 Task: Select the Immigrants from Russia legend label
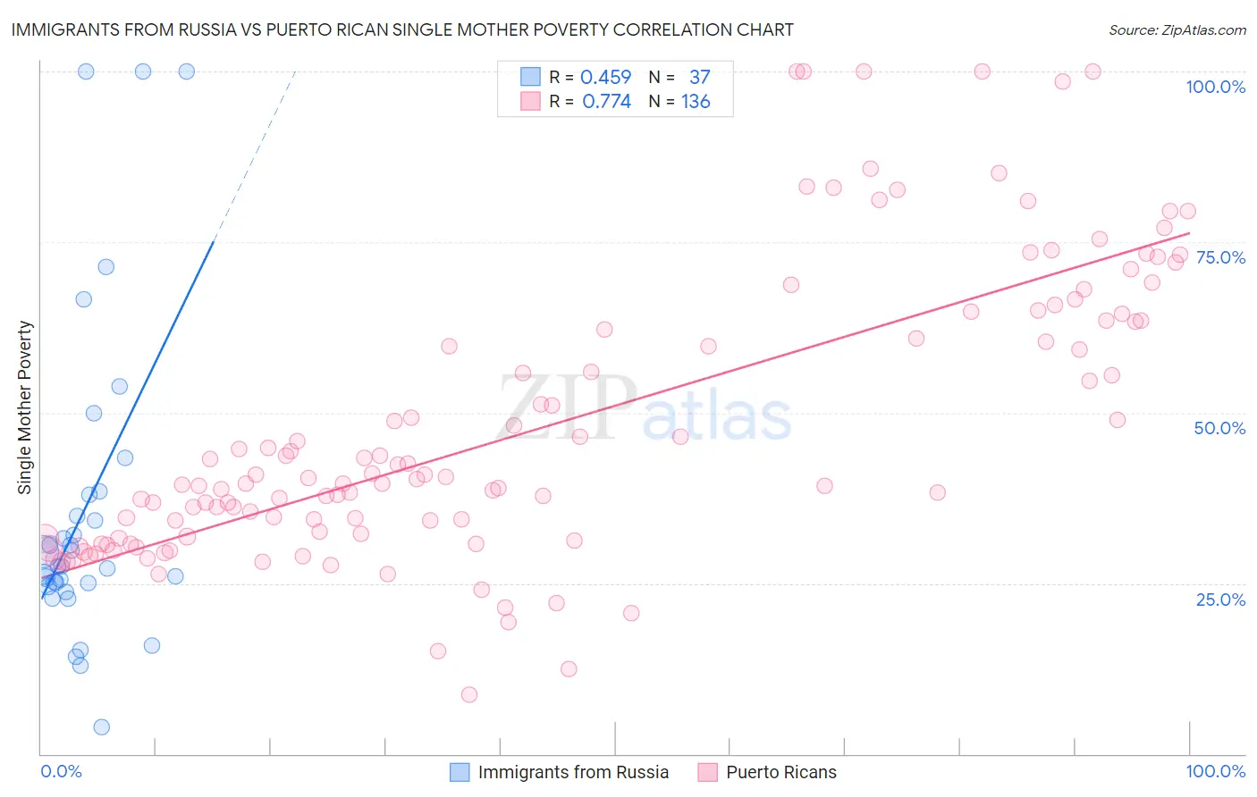573,772
